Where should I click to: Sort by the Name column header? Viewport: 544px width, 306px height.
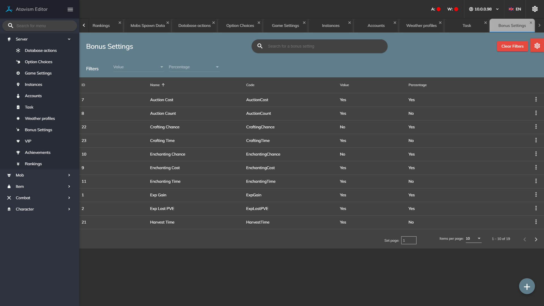(155, 85)
